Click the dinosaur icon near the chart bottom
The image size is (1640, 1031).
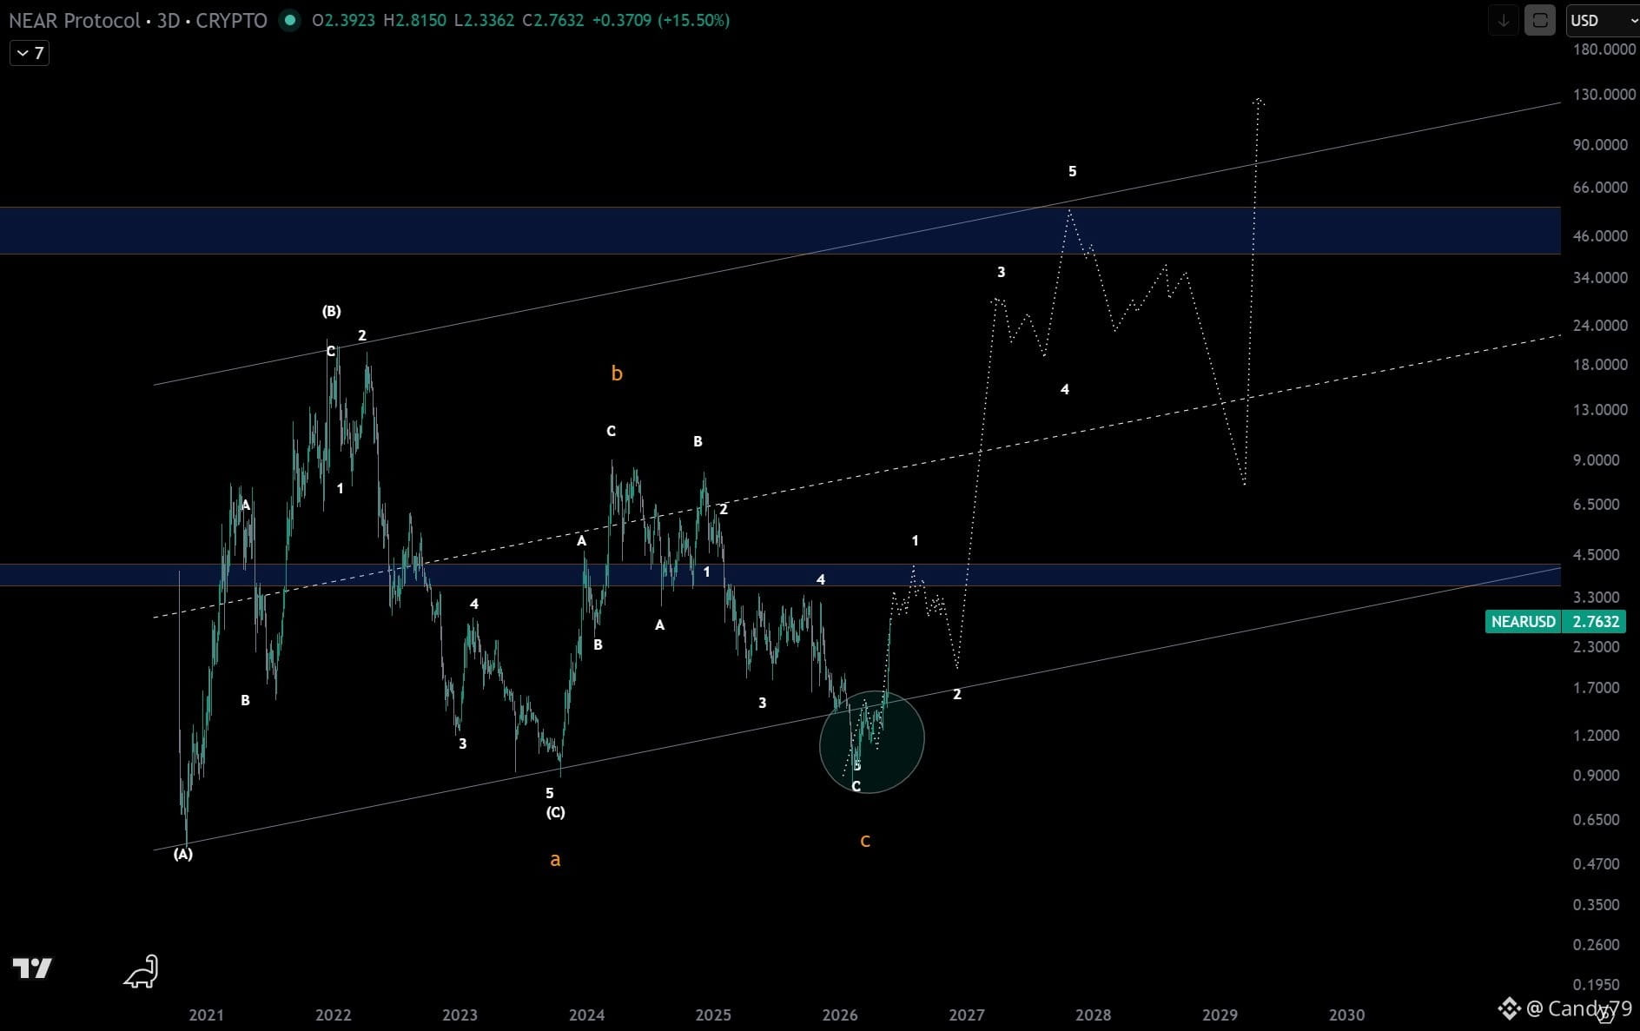pyautogui.click(x=141, y=972)
